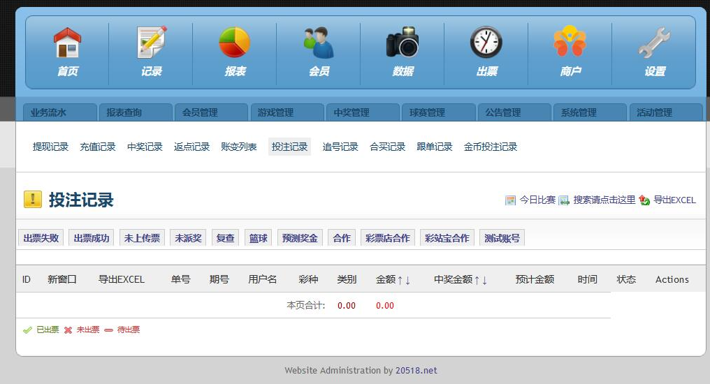
Task: Click 导出EXCEL column header in table
Action: click(x=122, y=279)
